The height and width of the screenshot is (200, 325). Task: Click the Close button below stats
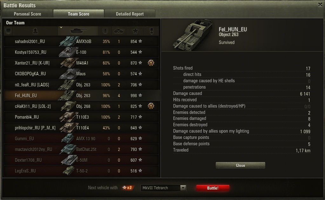click(240, 165)
